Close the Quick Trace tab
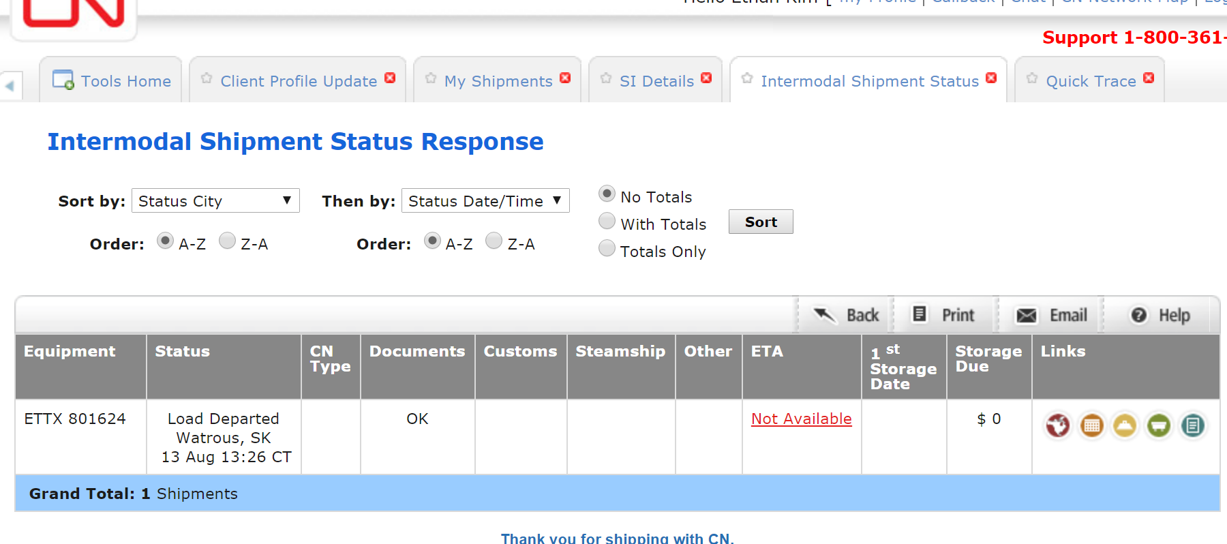The image size is (1227, 544). tap(1149, 78)
